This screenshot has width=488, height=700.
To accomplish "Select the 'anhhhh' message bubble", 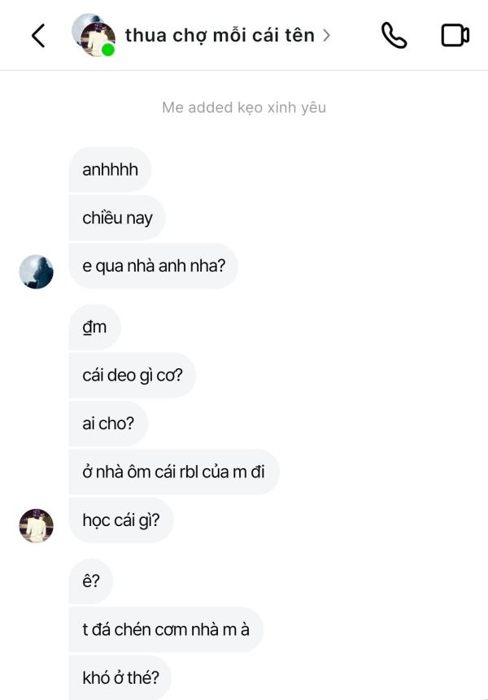I will coord(110,170).
